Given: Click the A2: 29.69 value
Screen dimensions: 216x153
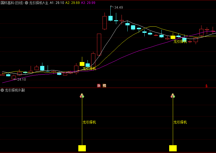Looking at the screenshot, I should click(72, 3).
